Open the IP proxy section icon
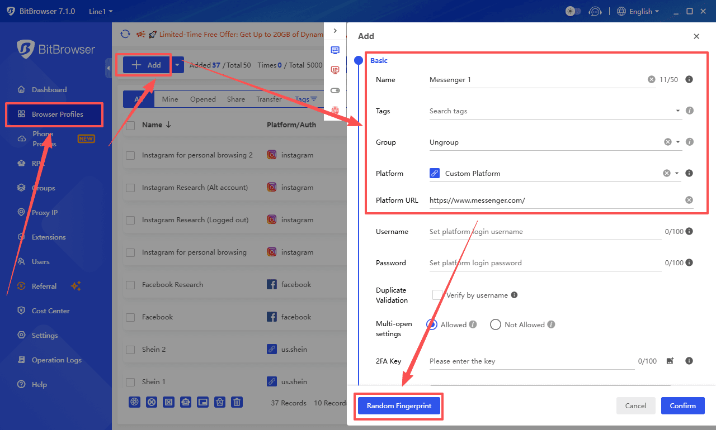This screenshot has height=430, width=716. 335,70
